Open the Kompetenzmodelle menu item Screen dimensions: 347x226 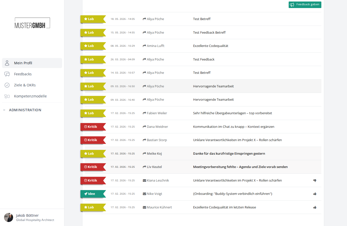[x=32, y=96]
